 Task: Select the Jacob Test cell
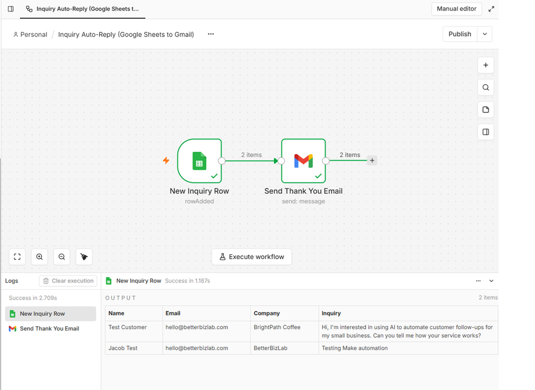[x=134, y=348]
